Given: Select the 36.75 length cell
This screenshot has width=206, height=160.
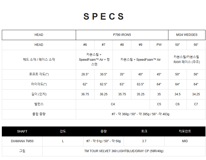Looking at the screenshot, I should click(x=85, y=94).
